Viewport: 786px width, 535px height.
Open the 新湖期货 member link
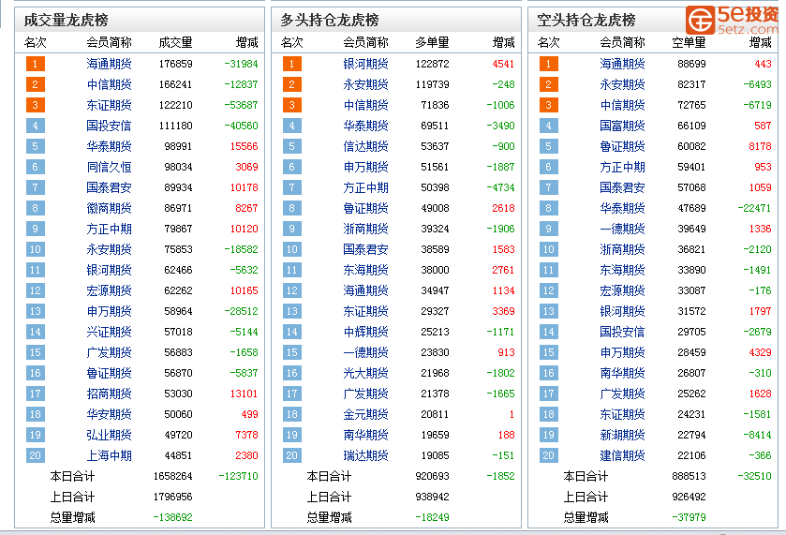coord(622,434)
